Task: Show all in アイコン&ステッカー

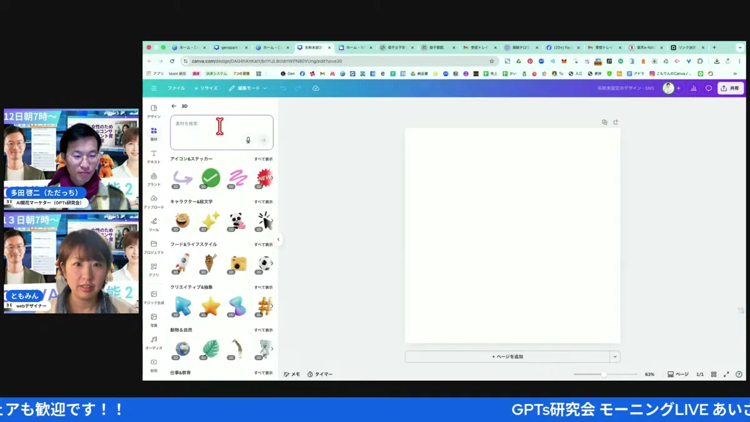Action: pos(263,159)
